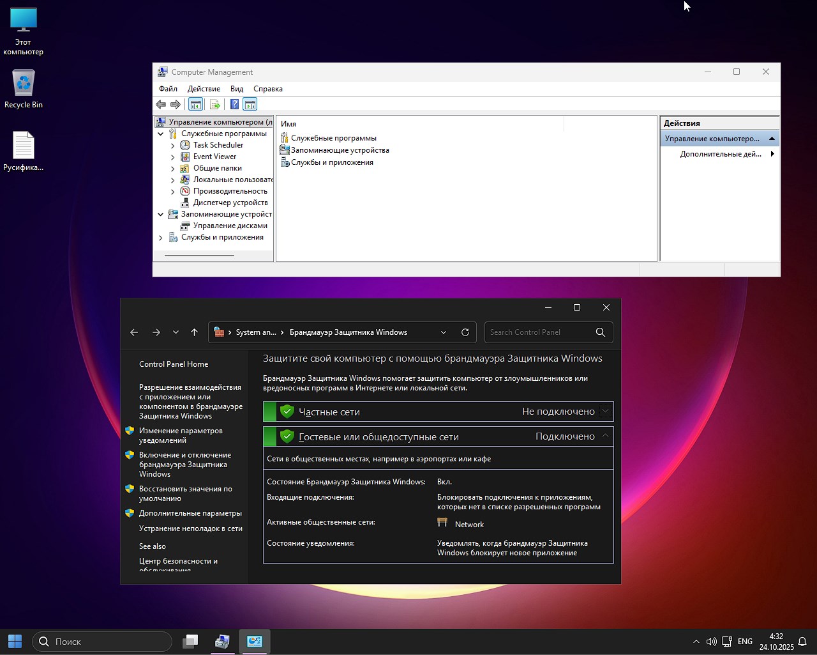The height and width of the screenshot is (655, 817).
Task: Open the Действие menu
Action: (x=204, y=89)
